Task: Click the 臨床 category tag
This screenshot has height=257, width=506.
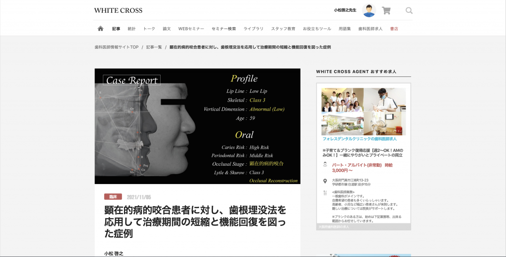Action: click(113, 196)
